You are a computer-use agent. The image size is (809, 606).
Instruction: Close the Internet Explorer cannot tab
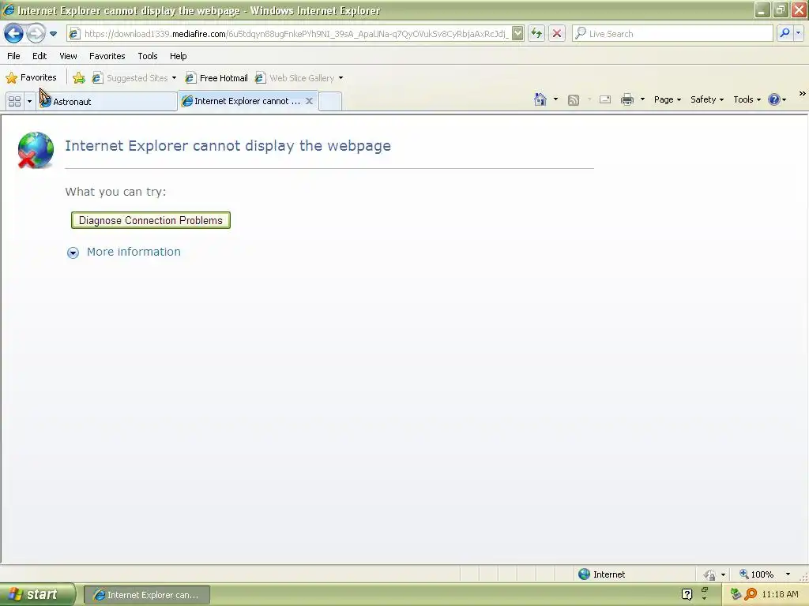(x=309, y=101)
